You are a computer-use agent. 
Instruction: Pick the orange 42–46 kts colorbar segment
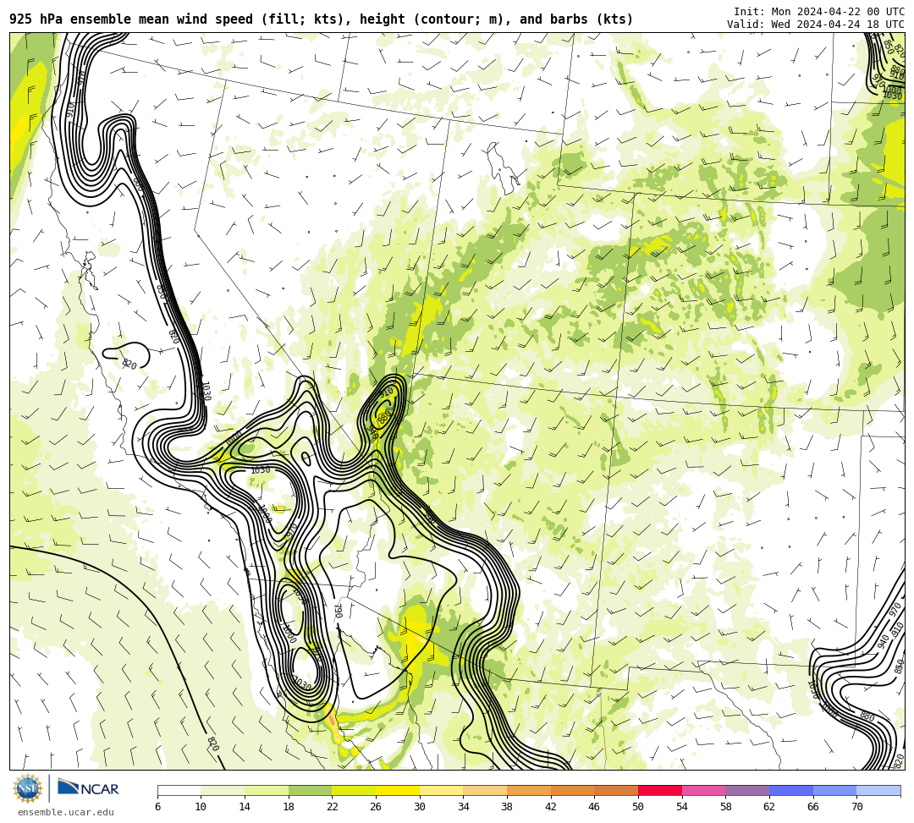(573, 790)
